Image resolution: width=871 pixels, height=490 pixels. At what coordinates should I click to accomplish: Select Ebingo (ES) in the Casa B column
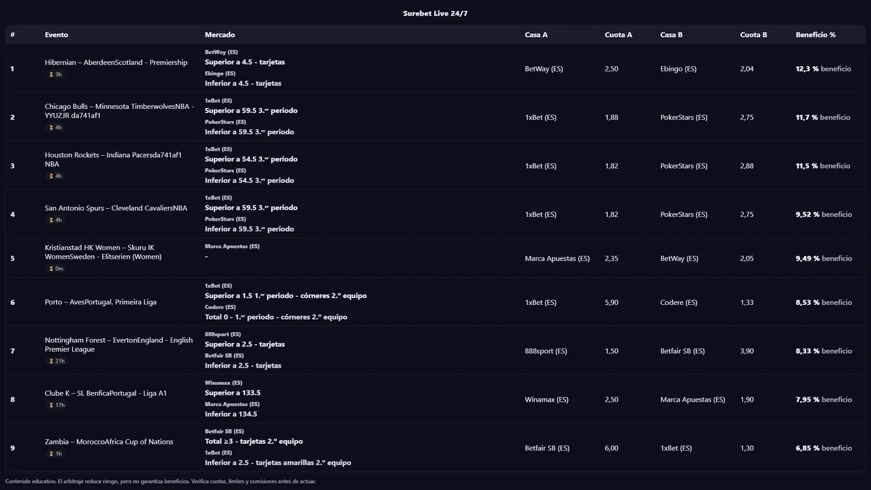click(x=678, y=69)
